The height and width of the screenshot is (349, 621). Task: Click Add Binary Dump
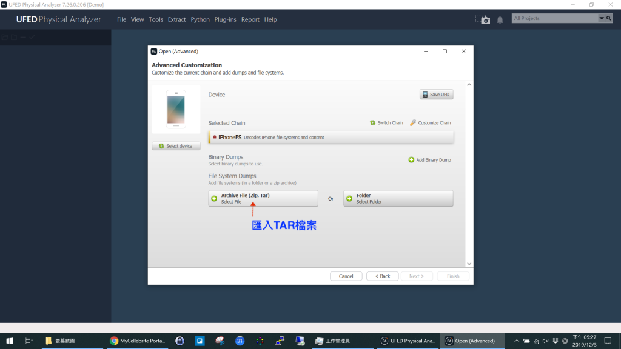(429, 160)
